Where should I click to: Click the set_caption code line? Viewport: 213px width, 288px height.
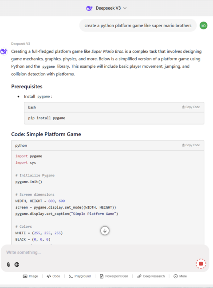pos(67,214)
